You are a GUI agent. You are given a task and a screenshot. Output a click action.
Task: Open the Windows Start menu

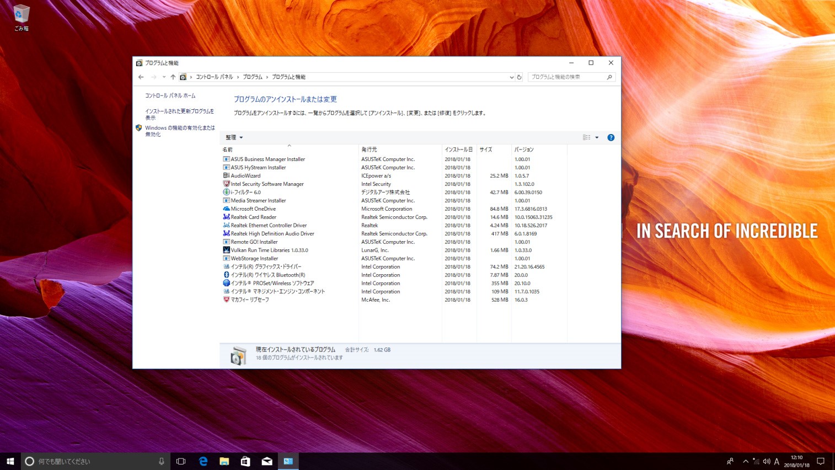[x=10, y=461]
